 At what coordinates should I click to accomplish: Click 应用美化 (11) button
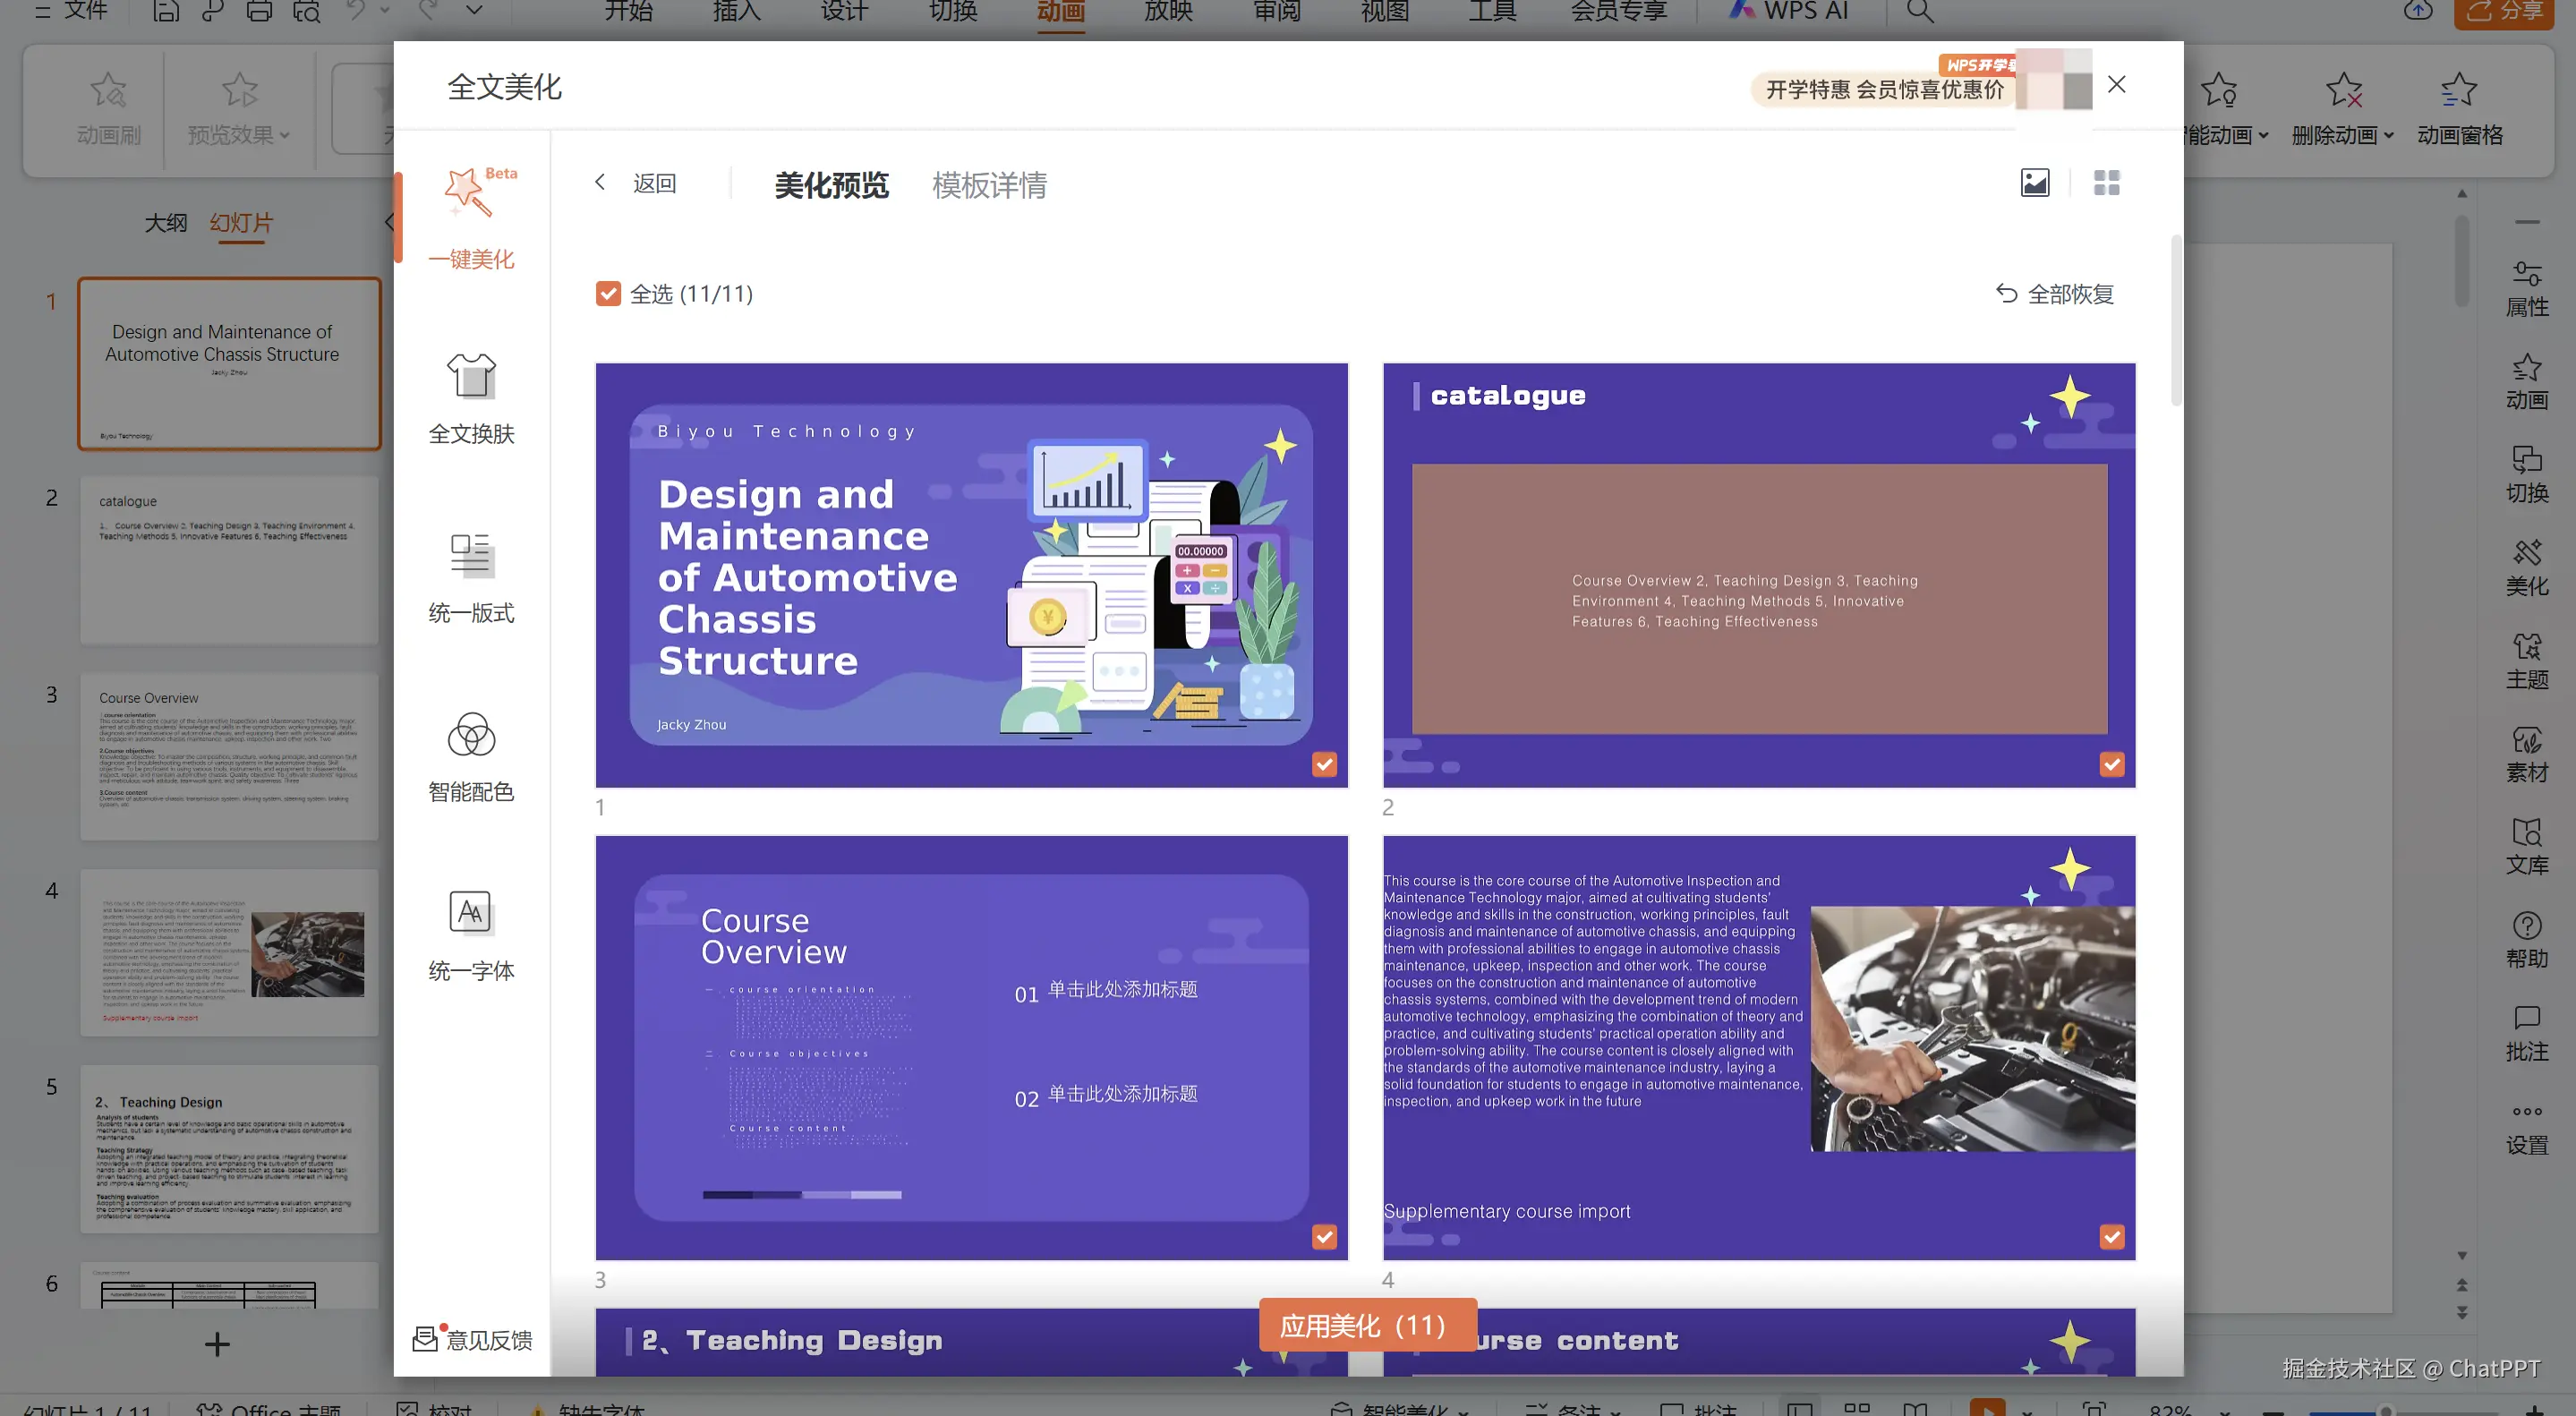(1367, 1326)
